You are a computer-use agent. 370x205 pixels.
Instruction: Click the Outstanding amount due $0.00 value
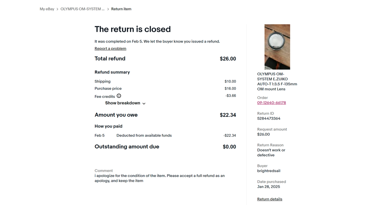229,147
